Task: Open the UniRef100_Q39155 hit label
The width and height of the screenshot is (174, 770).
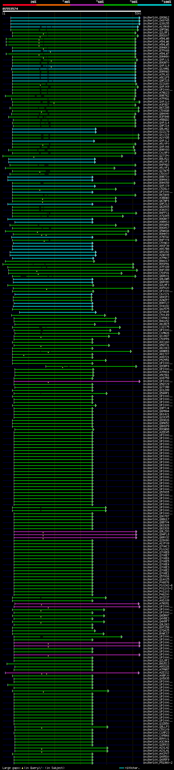Action: coord(156,23)
